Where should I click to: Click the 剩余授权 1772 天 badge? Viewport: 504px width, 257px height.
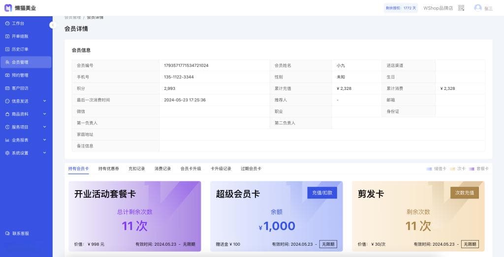coord(401,8)
